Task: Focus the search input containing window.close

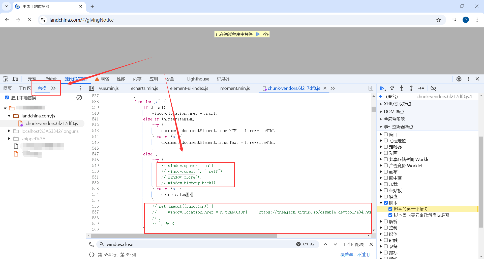Action: click(x=199, y=244)
